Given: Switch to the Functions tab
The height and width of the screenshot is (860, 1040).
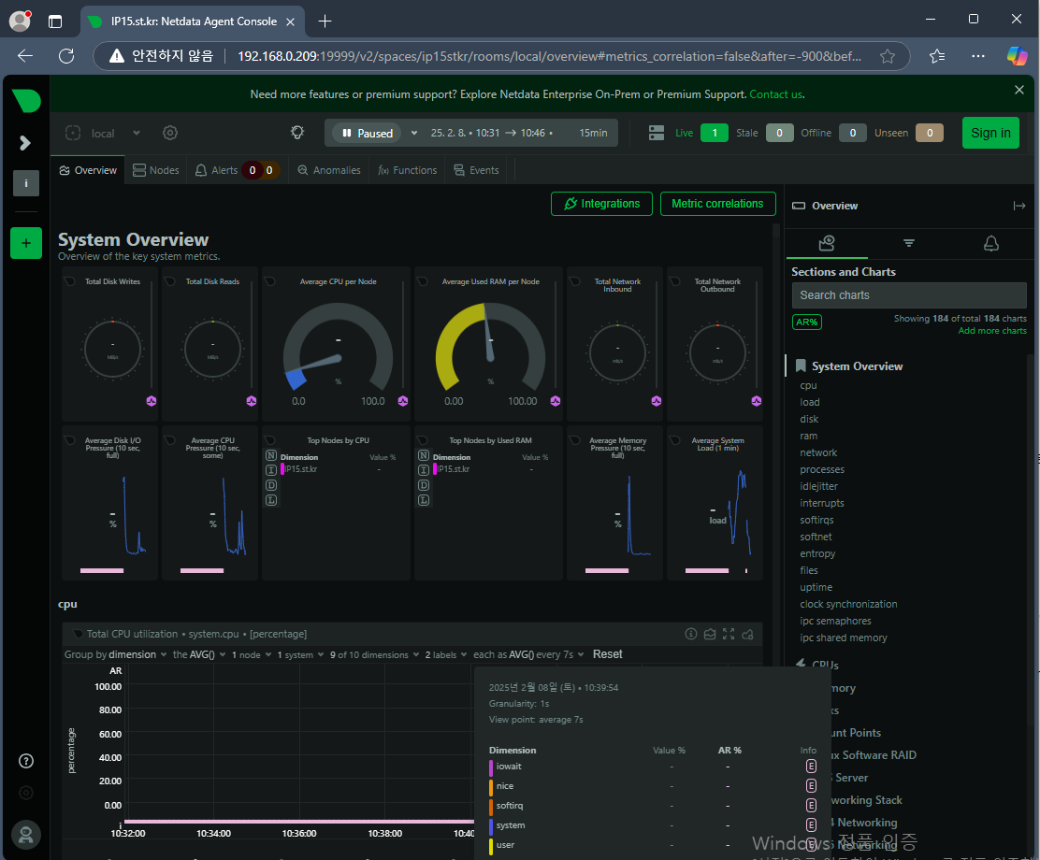Looking at the screenshot, I should click(407, 170).
